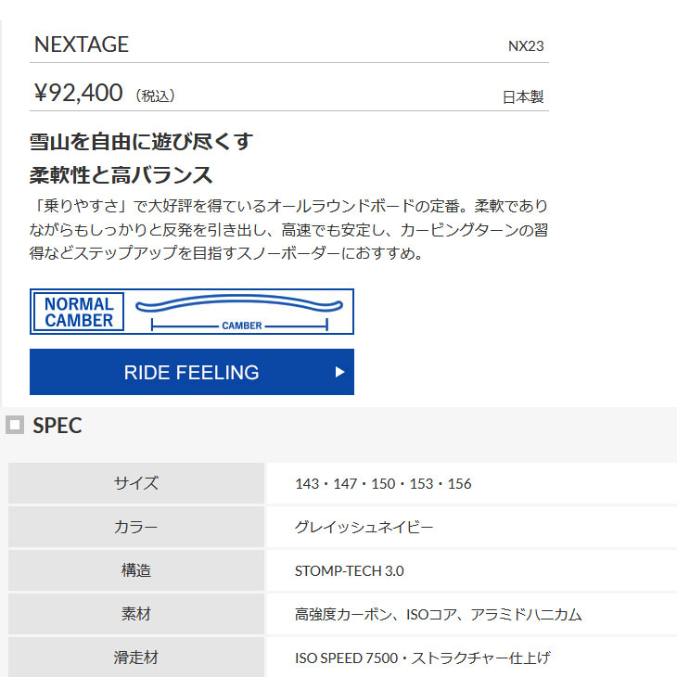Image resolution: width=677 pixels, height=677 pixels.
Task: Click the STOMP-TECH 3.0 value
Action: [x=350, y=570]
